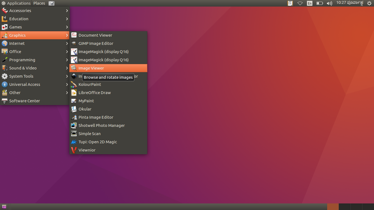The height and width of the screenshot is (210, 374).
Task: Click the Internet globe icon
Action: 5,43
